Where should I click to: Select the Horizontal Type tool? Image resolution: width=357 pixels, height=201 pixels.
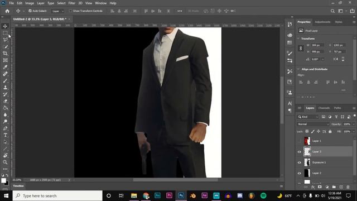pyautogui.click(x=5, y=135)
